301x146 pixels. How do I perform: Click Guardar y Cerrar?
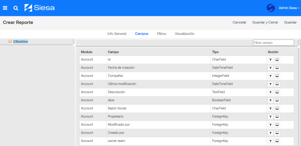(265, 22)
